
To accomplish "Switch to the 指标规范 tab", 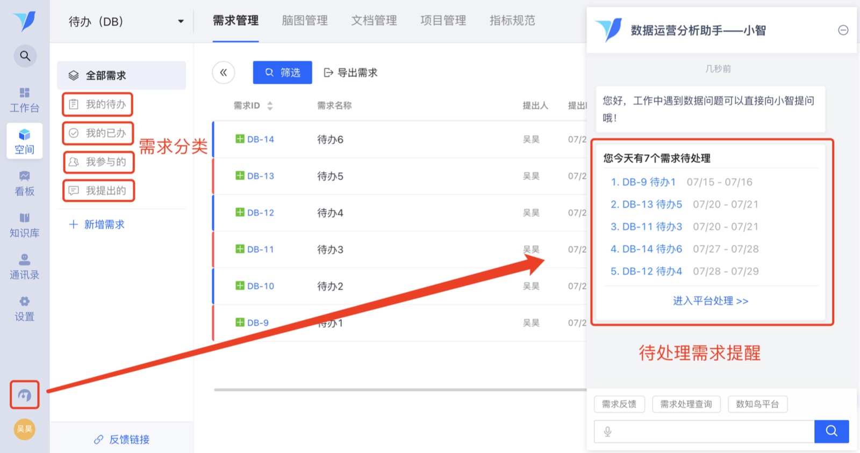I will click(512, 21).
